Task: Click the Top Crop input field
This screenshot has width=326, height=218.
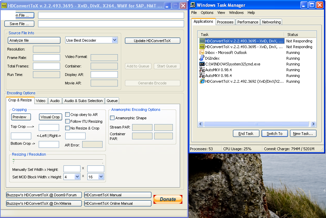Action: (x=49, y=127)
